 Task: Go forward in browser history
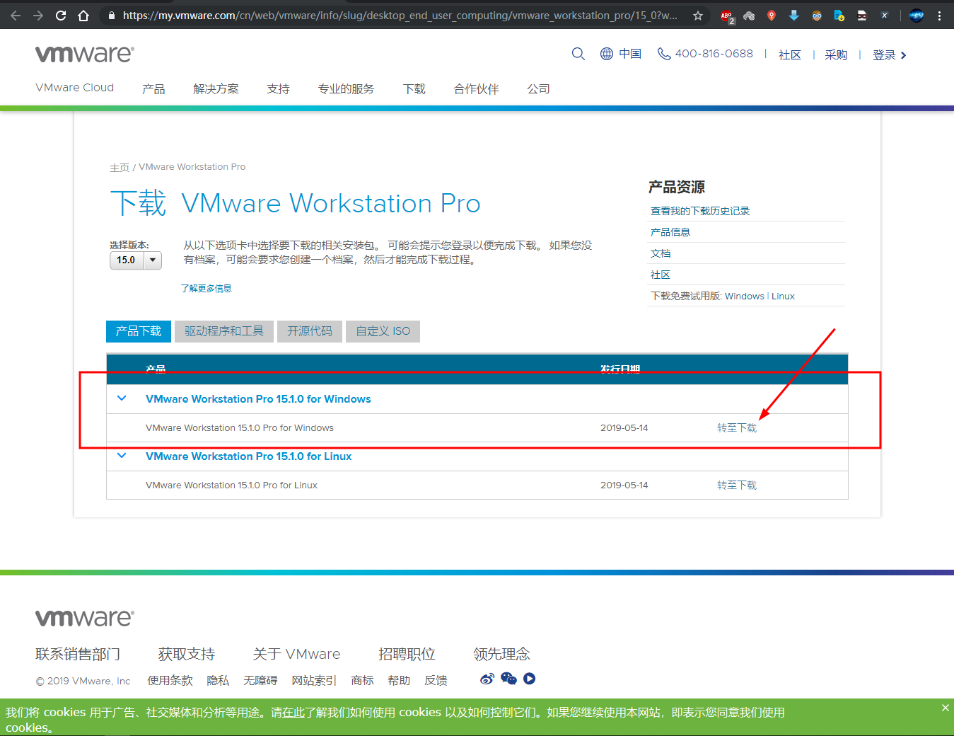coord(38,15)
